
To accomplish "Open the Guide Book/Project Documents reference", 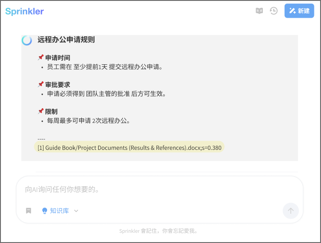I will (129, 148).
